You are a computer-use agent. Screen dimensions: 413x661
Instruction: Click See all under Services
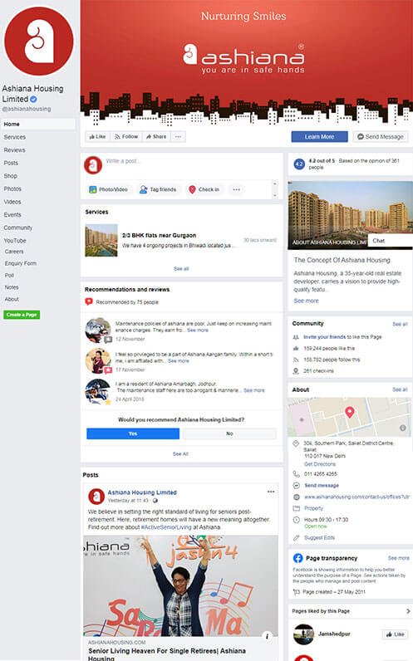[x=181, y=268]
